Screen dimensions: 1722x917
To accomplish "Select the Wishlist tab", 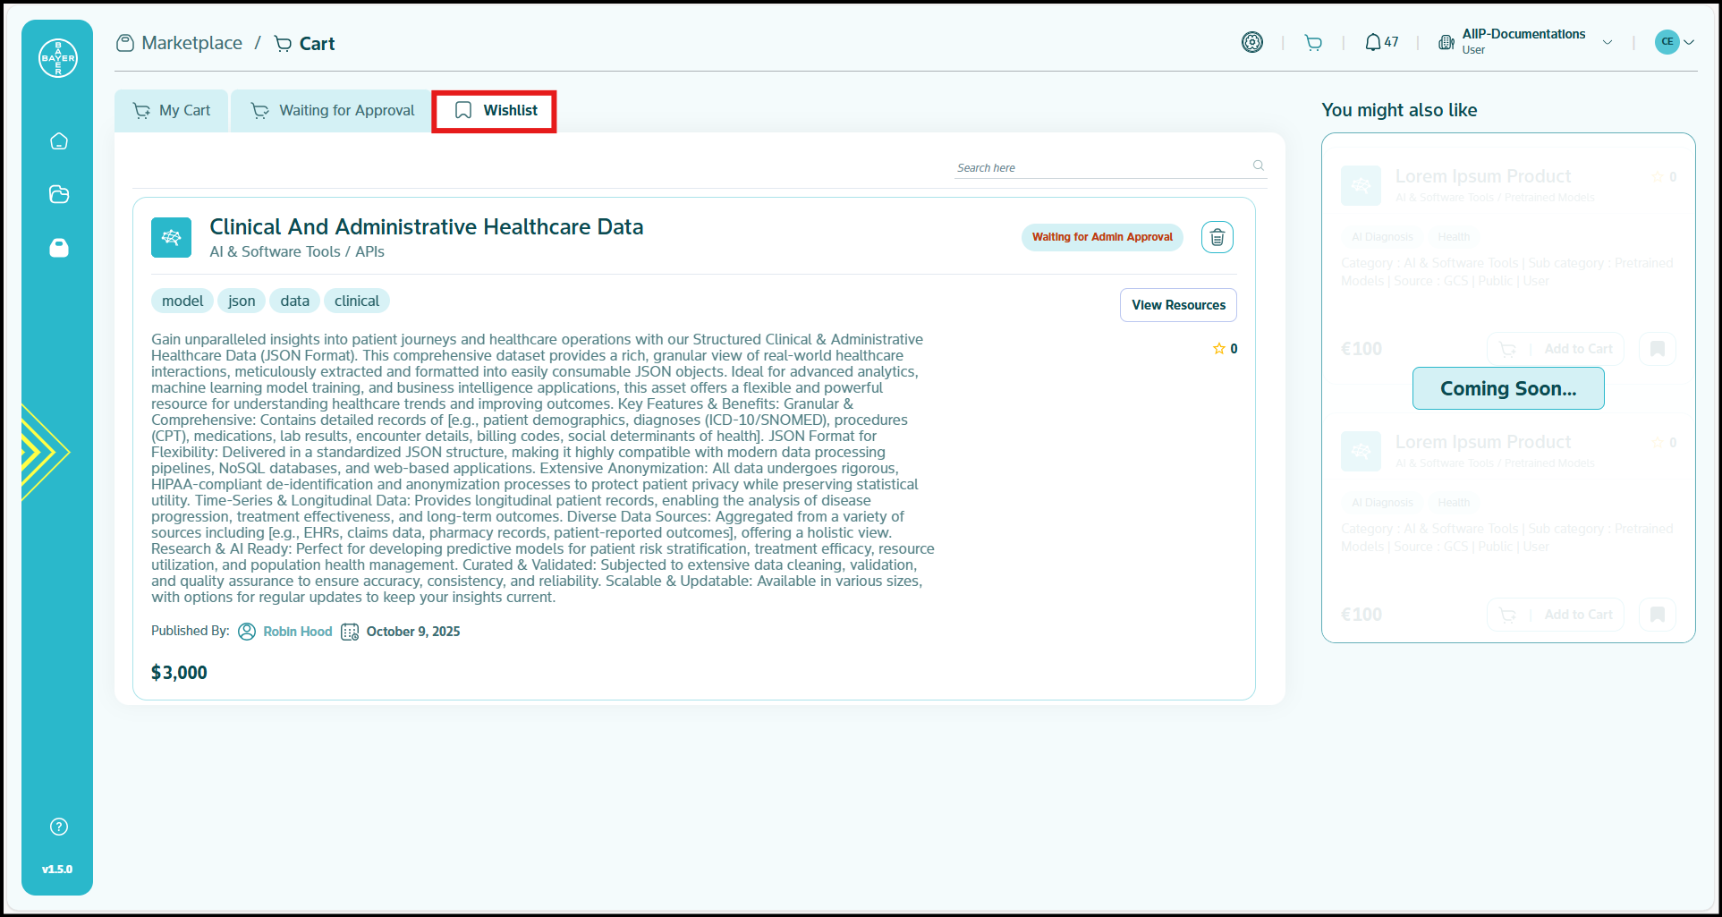I will pos(496,111).
